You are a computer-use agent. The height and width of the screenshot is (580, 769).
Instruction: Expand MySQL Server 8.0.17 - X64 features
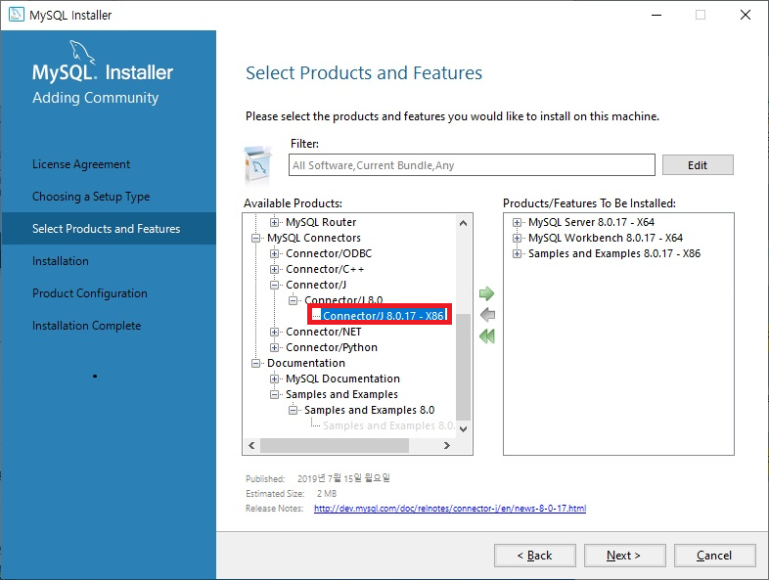[x=517, y=222]
